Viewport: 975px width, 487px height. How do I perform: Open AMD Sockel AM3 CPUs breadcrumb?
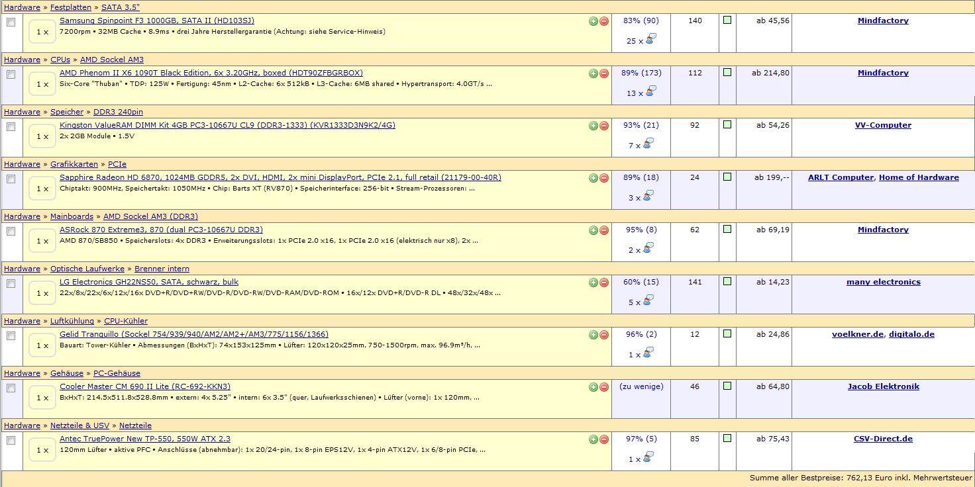[112, 60]
